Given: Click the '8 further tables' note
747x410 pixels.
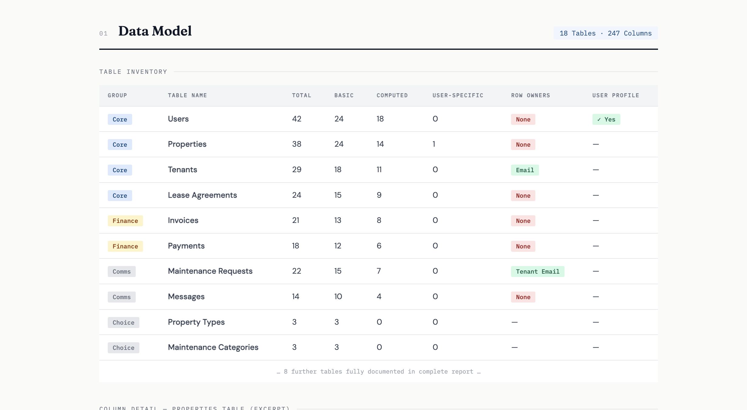Looking at the screenshot, I should point(378,371).
